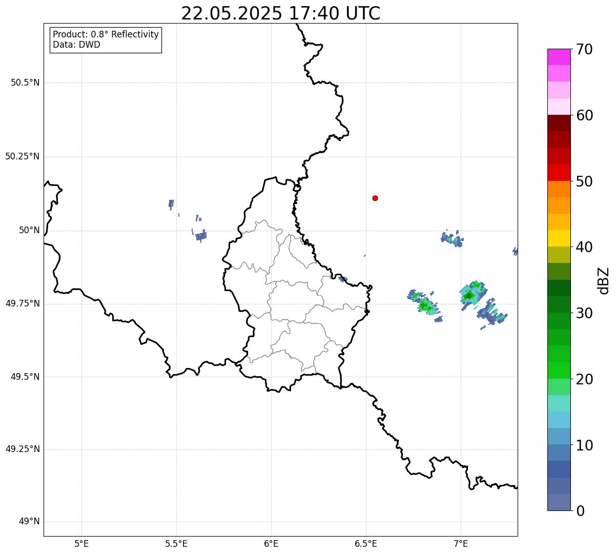616x554 pixels.
Task: Click the 7°E longitude label
Action: pos(461,544)
